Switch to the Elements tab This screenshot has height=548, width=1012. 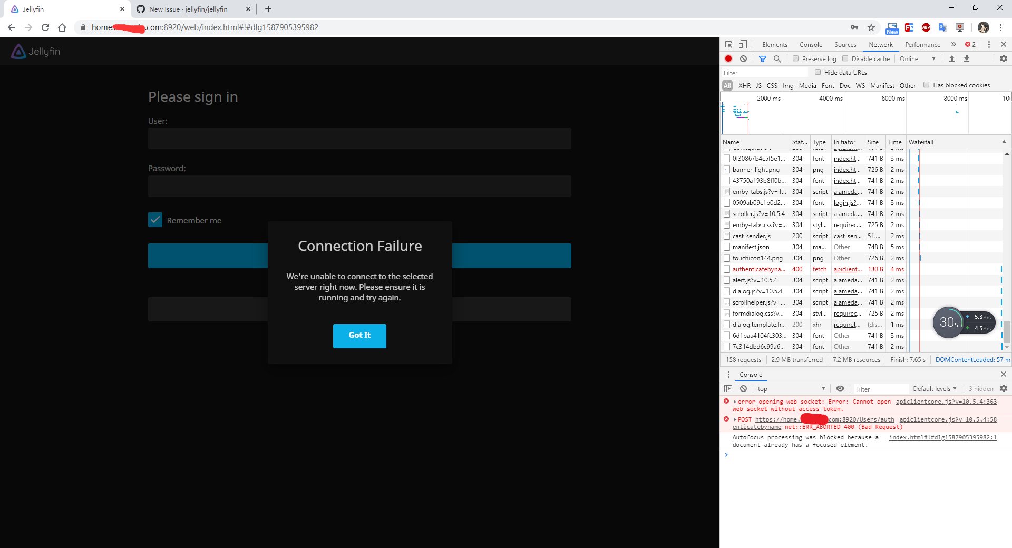click(774, 44)
